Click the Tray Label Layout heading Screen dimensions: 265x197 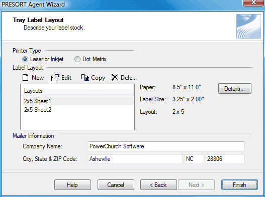pyautogui.click(x=38, y=20)
